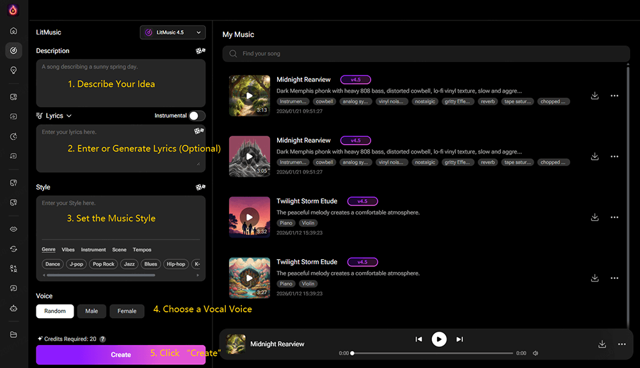Expand the Lyrics mode chevron
The height and width of the screenshot is (368, 640).
[x=69, y=116]
